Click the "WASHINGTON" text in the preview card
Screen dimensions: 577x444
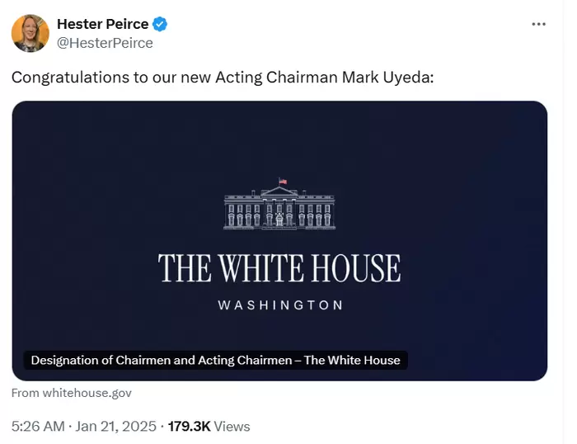279,305
